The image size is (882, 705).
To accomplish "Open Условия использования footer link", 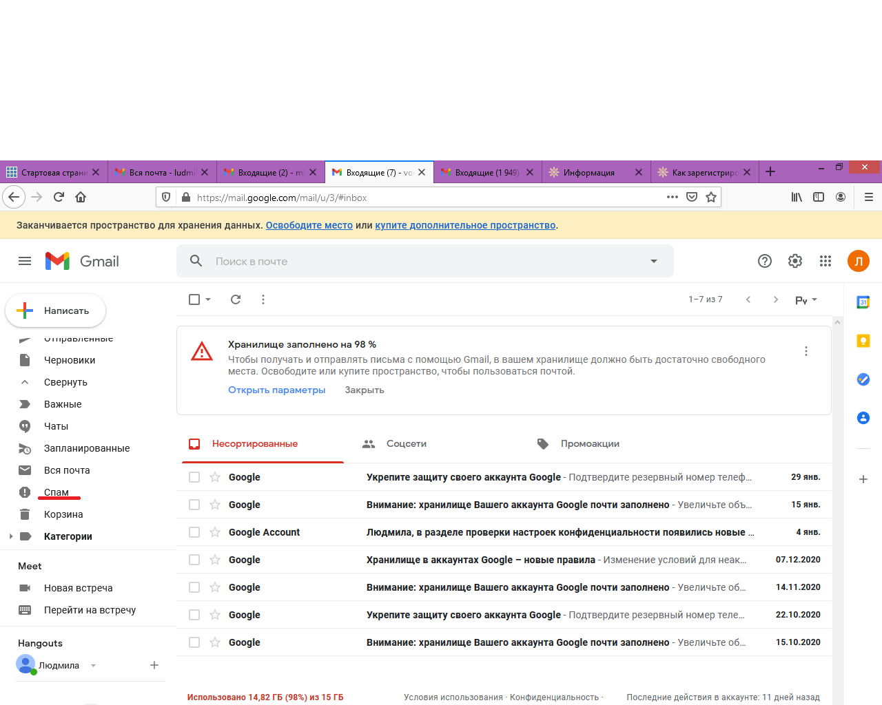I will (453, 697).
